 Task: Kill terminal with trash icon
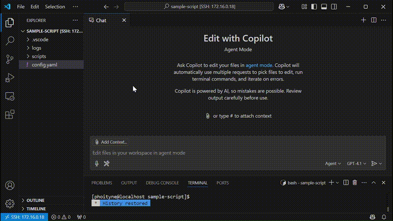click(355, 183)
